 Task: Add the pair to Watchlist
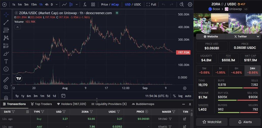pyautogui.click(x=212, y=122)
